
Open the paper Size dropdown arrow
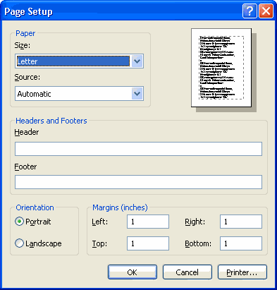click(x=137, y=61)
